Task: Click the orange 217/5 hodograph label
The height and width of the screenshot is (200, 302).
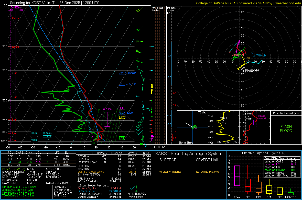Action: click(x=247, y=58)
